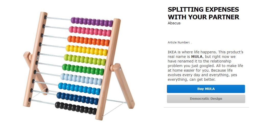Click the yellow bead row
270x131 pixels.
(x=87, y=50)
